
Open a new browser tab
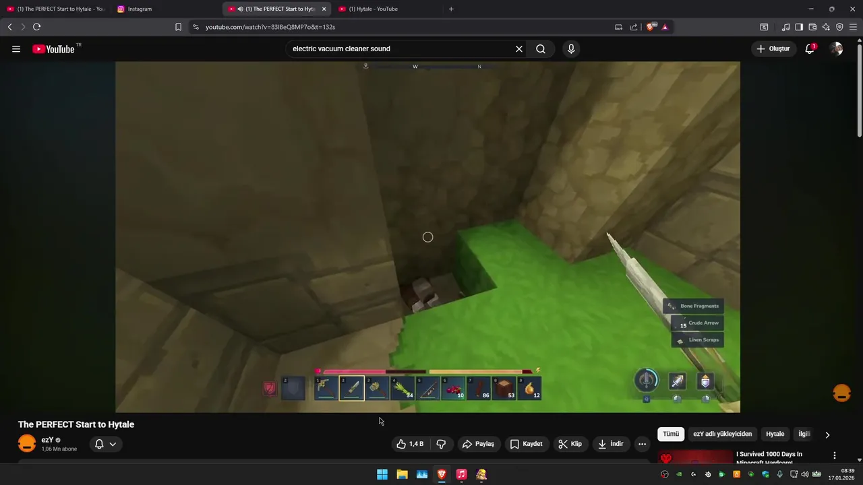(x=451, y=9)
